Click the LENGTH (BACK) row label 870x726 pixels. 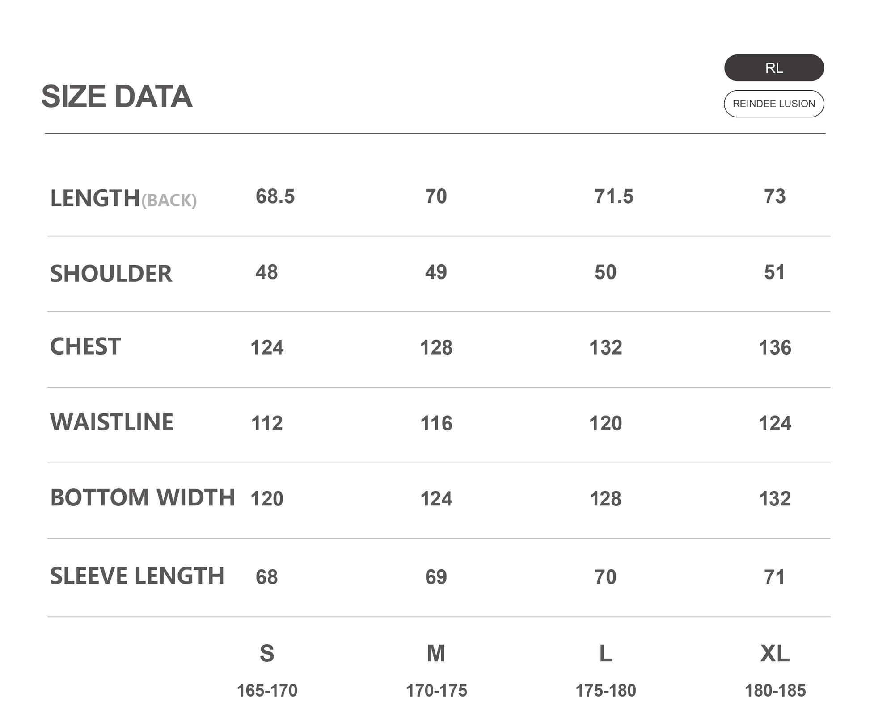123,198
